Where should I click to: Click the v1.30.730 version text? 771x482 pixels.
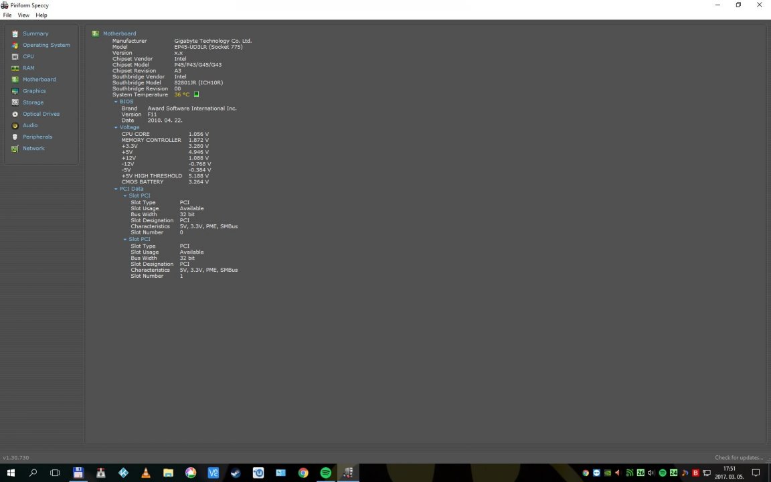(x=16, y=457)
